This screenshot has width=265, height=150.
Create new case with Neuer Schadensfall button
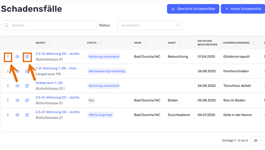(x=243, y=9)
